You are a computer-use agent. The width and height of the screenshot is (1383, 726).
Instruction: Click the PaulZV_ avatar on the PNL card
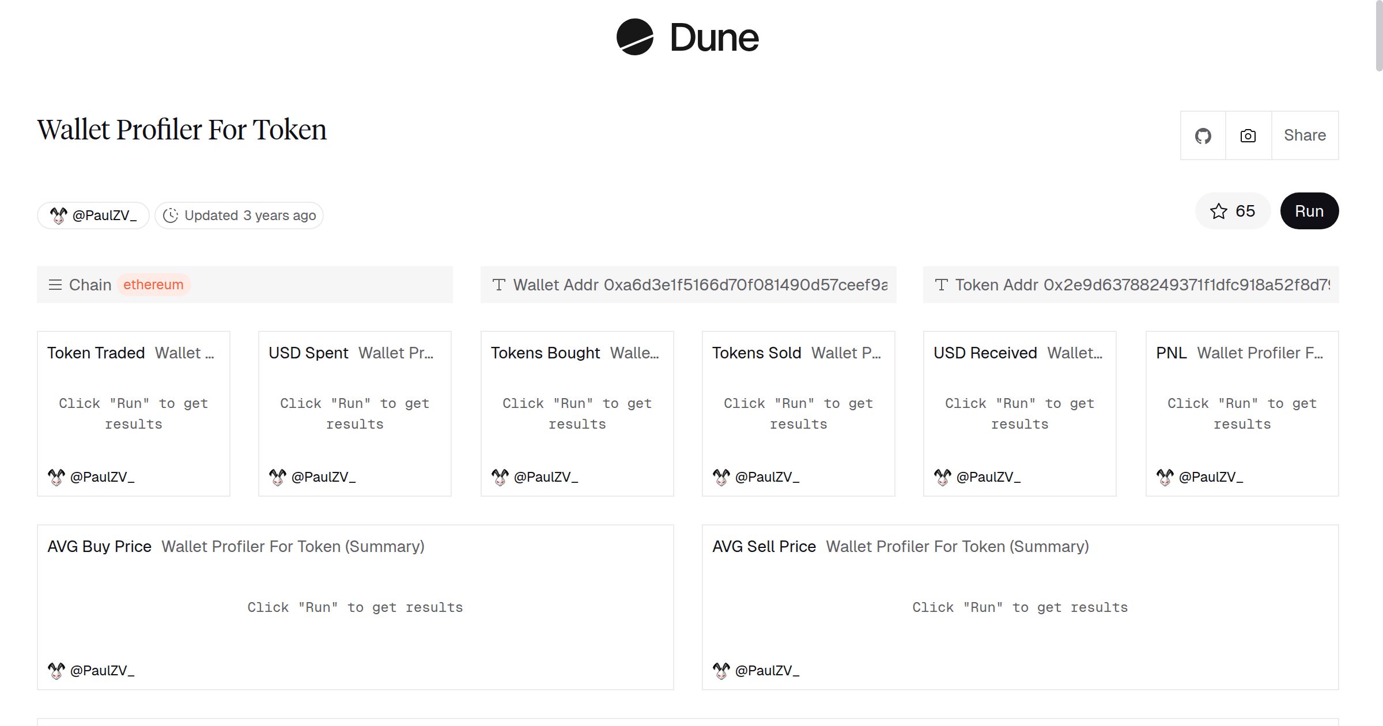point(1166,477)
